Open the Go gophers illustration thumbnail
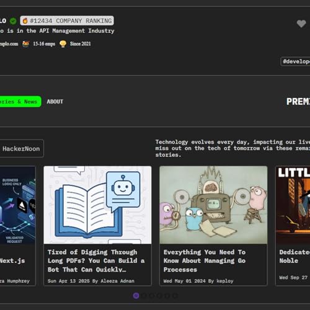The height and width of the screenshot is (310, 310). [213, 205]
